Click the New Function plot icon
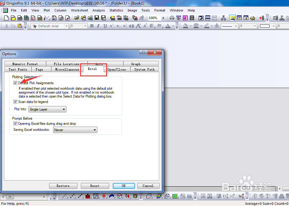This screenshot has width=289, height=206. coord(46,18)
